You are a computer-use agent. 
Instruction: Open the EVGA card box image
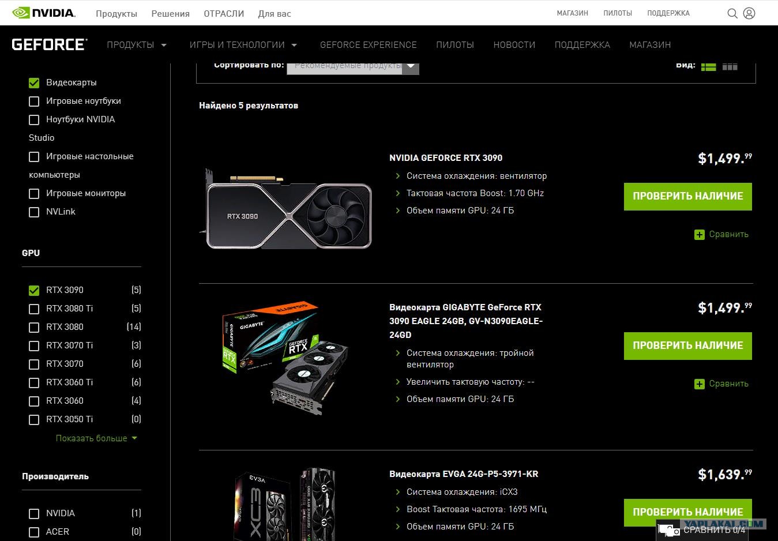285,505
